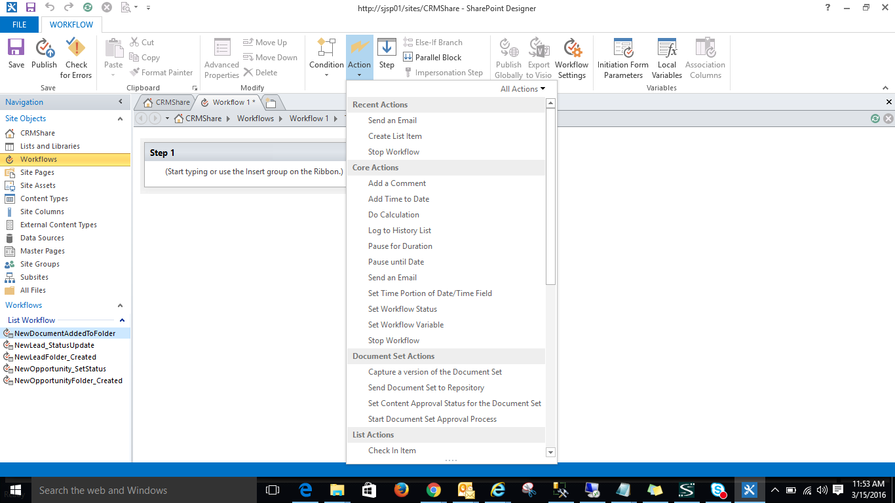This screenshot has width=895, height=503.
Task: Click Move Up in Modify group
Action: click(265, 43)
